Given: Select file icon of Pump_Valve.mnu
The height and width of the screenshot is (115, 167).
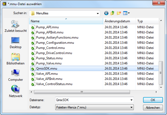Looking at the screenshot, I should pos(33,63).
